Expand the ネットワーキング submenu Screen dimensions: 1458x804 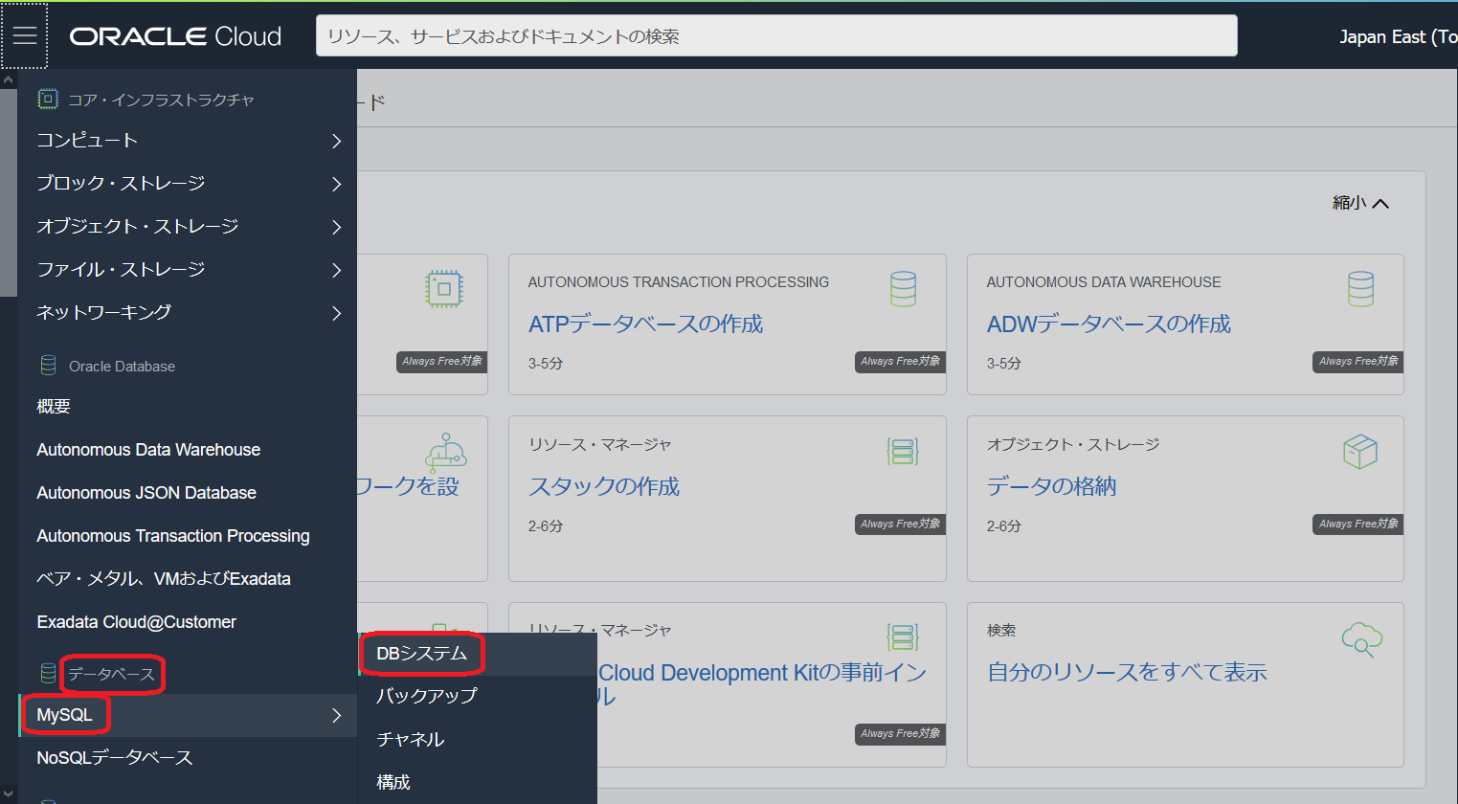[336, 313]
